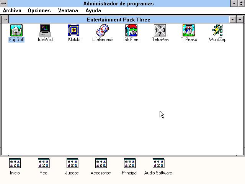Click the Juegos label text

click(72, 173)
